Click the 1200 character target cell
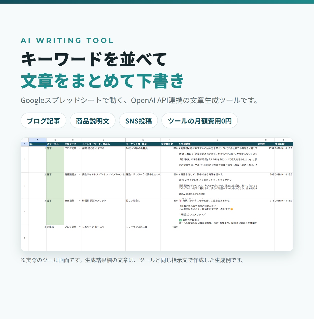Viewport: 314px width, 319px height. click(169, 159)
